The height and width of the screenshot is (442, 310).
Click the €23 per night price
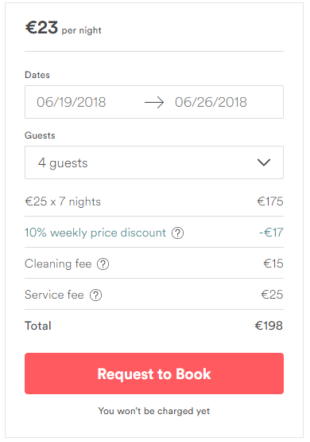[x=64, y=28]
